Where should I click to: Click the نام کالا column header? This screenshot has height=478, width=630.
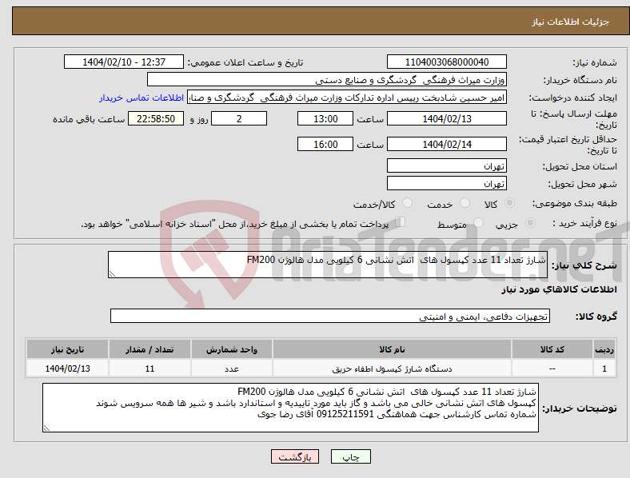392,349
